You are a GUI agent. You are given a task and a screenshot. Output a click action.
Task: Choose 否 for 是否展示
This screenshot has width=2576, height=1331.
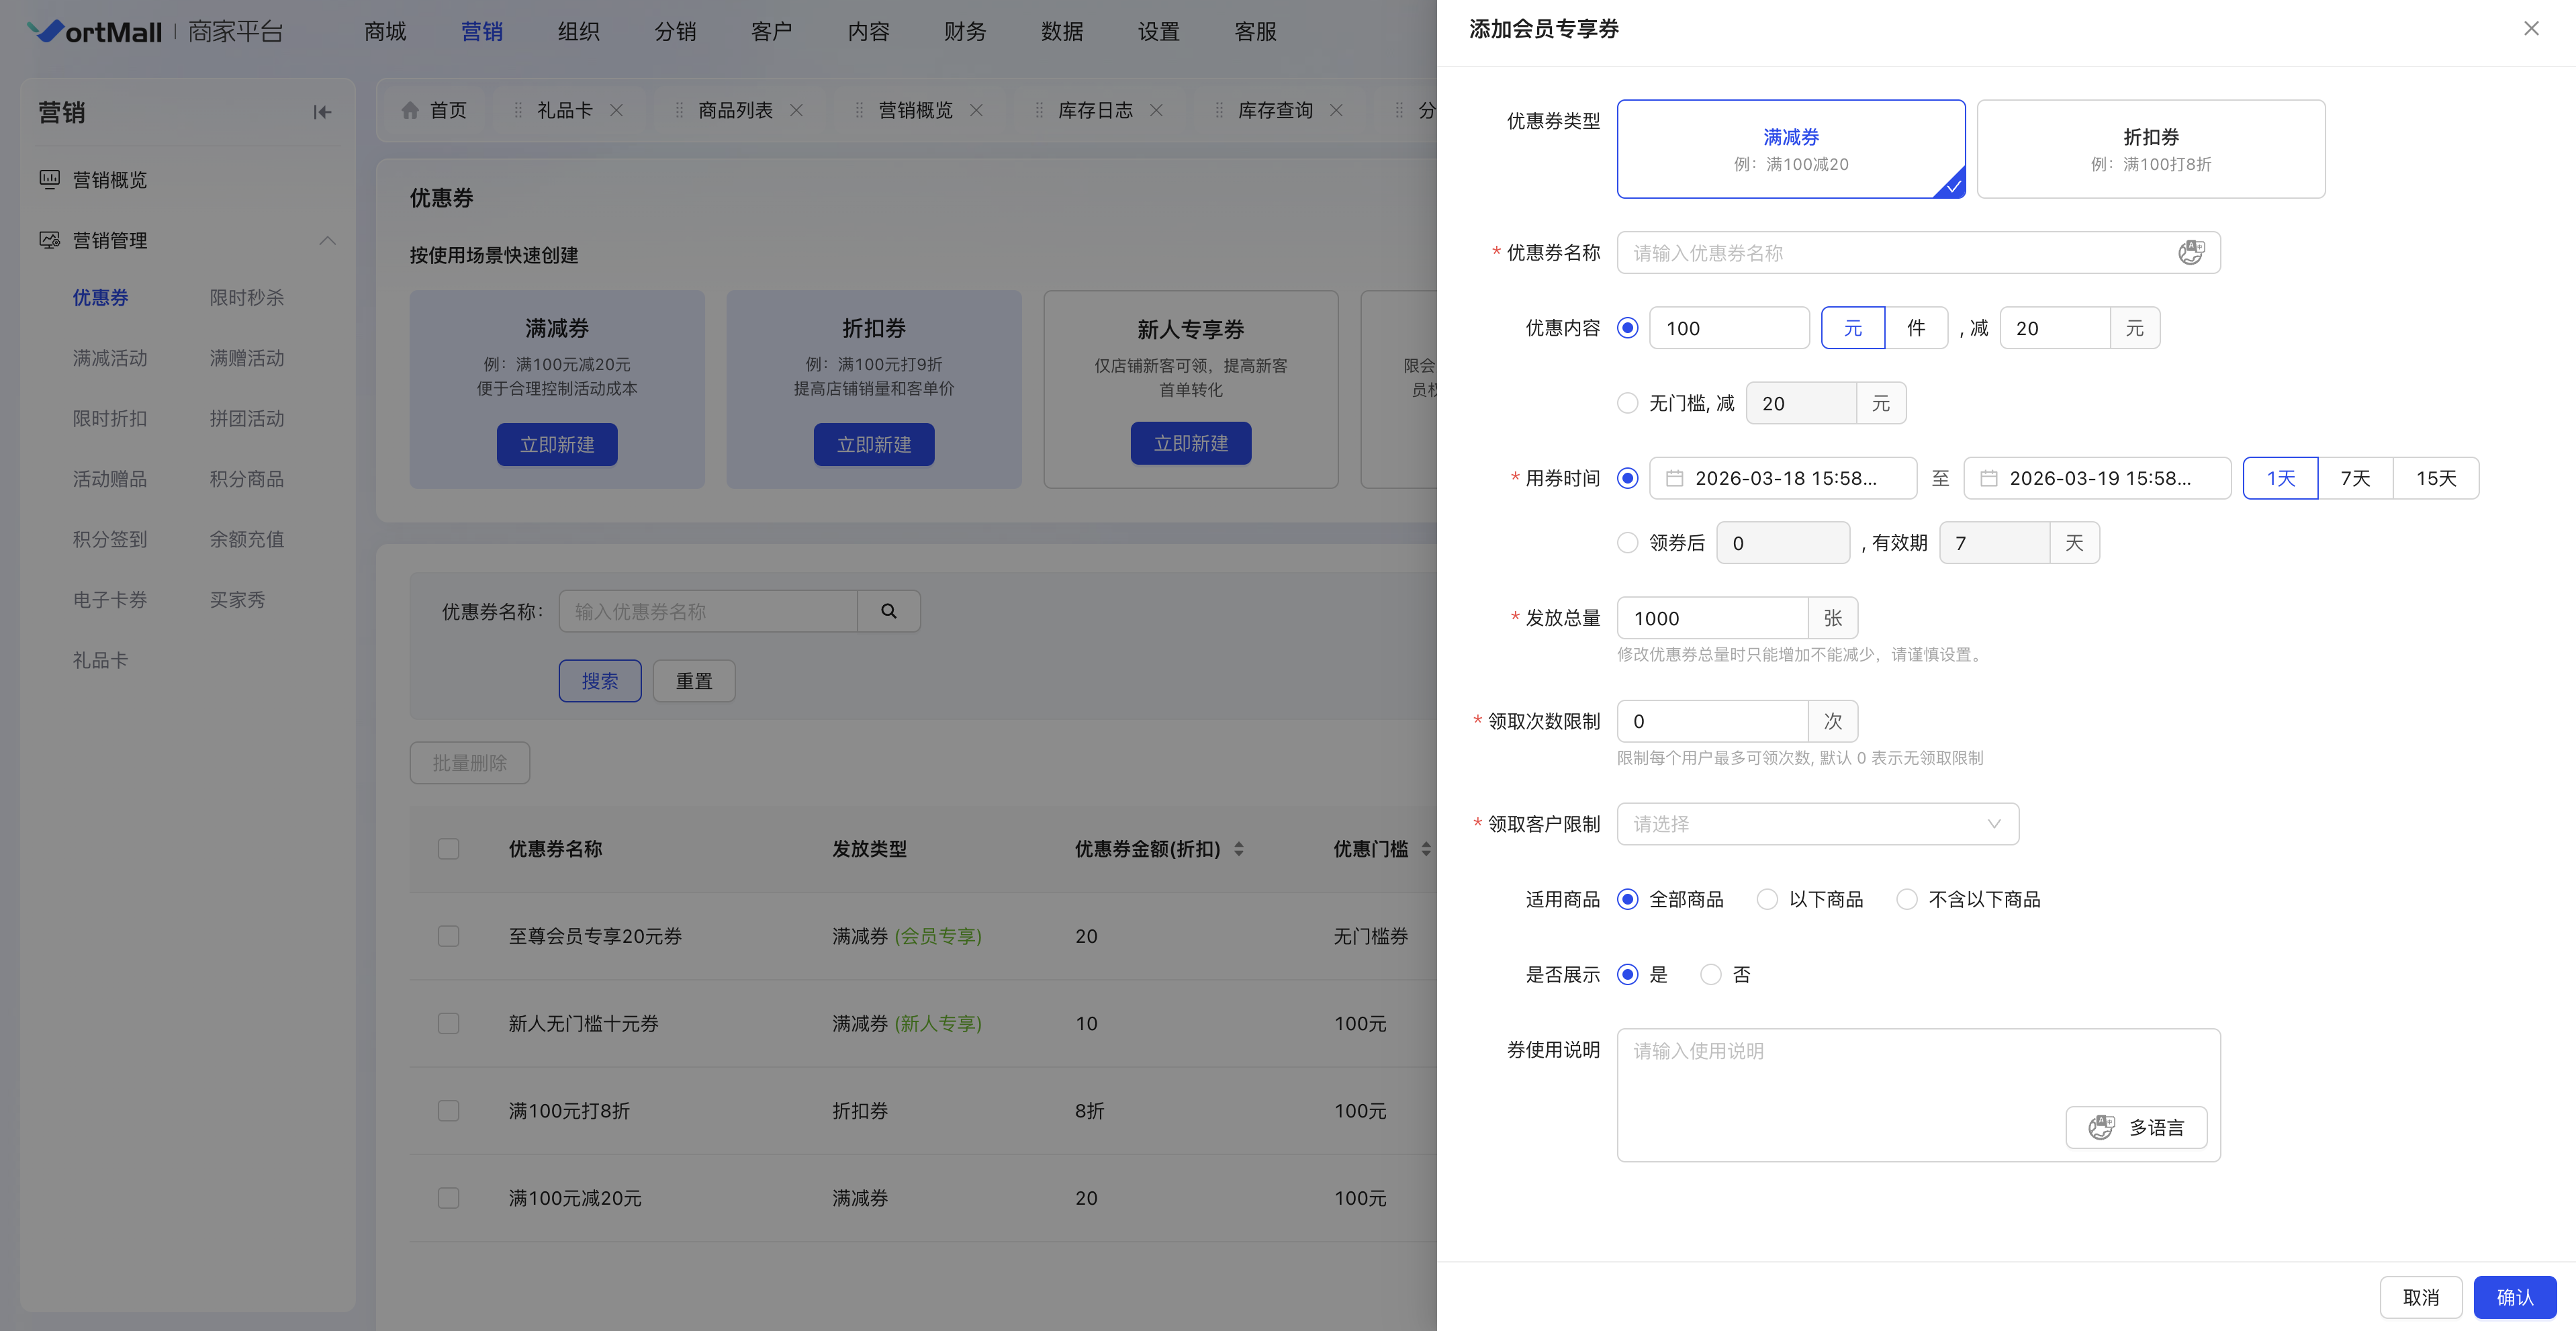tap(1711, 974)
